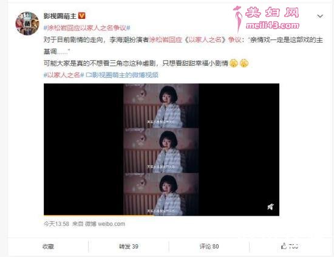Click the 收藏 favorite button
Viewport: 334px width, 257px height.
48,247
